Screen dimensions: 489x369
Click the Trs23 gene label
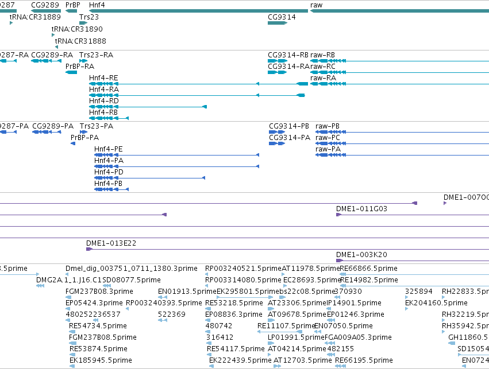click(x=89, y=17)
